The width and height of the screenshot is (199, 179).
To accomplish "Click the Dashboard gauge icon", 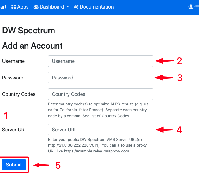I will click(x=36, y=7).
